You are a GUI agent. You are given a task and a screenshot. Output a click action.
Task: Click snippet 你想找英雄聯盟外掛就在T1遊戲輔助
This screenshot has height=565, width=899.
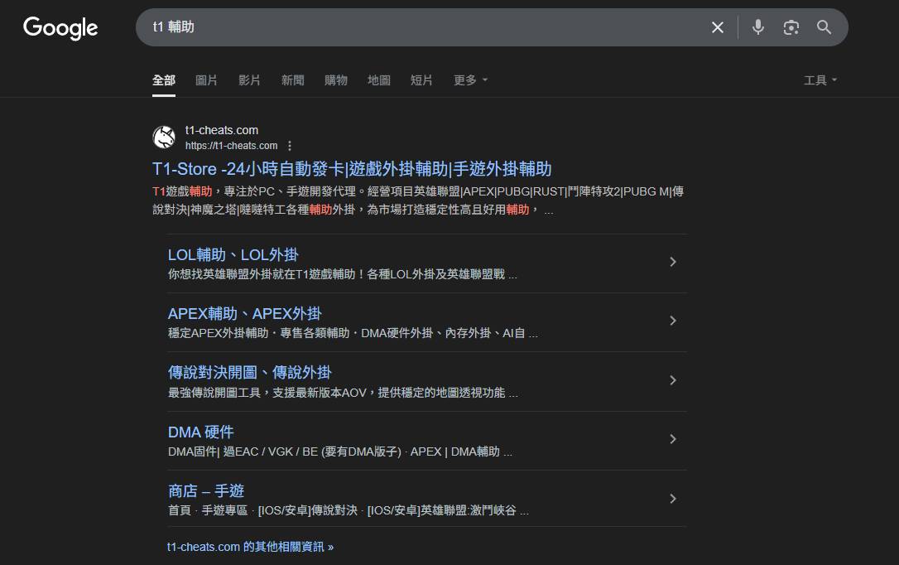coord(342,274)
